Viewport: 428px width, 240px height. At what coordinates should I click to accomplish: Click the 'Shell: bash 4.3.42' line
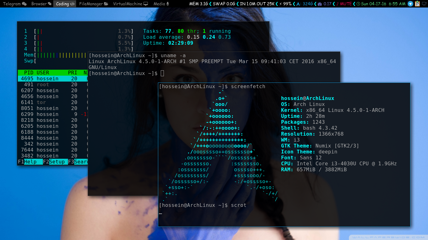pos(309,128)
